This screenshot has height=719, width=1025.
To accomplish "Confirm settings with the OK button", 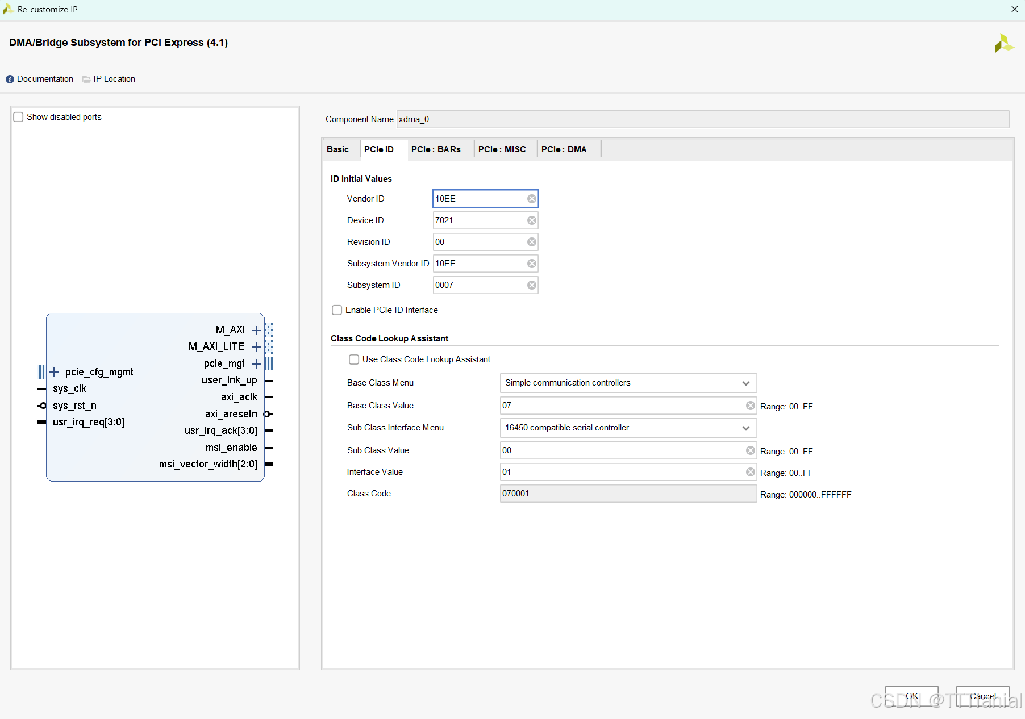I will (912, 696).
